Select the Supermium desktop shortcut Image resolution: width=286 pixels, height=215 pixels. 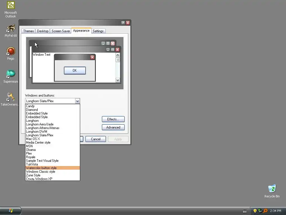[x=11, y=76]
